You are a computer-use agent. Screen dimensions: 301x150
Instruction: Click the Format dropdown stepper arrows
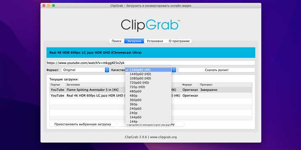(107, 70)
